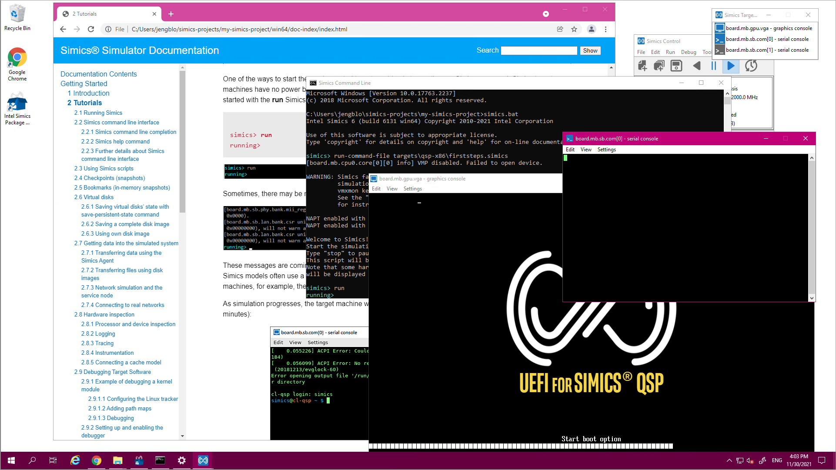
Task: Open the browser update download indicator dropdown
Action: [545, 13]
